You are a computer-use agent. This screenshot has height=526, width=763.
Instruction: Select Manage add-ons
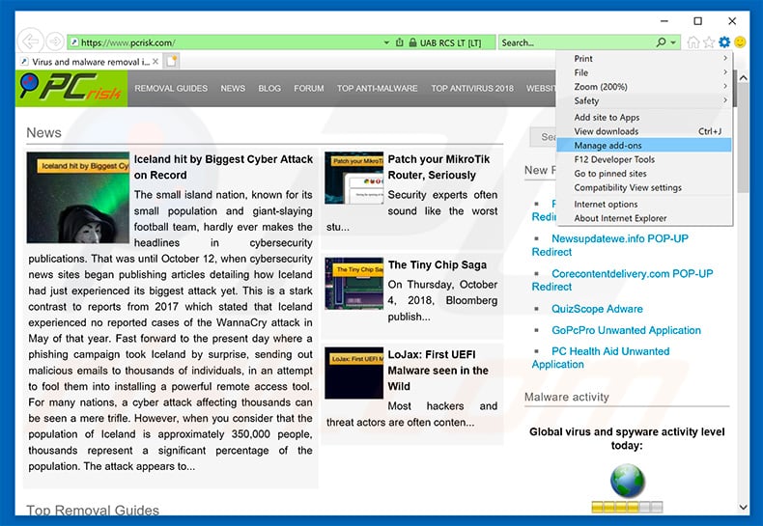coord(645,146)
